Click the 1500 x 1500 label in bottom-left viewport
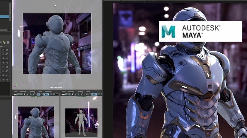This screenshot has height=138, width=247. [x=36, y=97]
